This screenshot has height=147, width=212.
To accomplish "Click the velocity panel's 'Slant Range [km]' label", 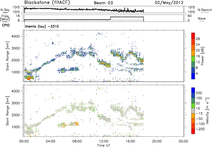I will 7,111.
